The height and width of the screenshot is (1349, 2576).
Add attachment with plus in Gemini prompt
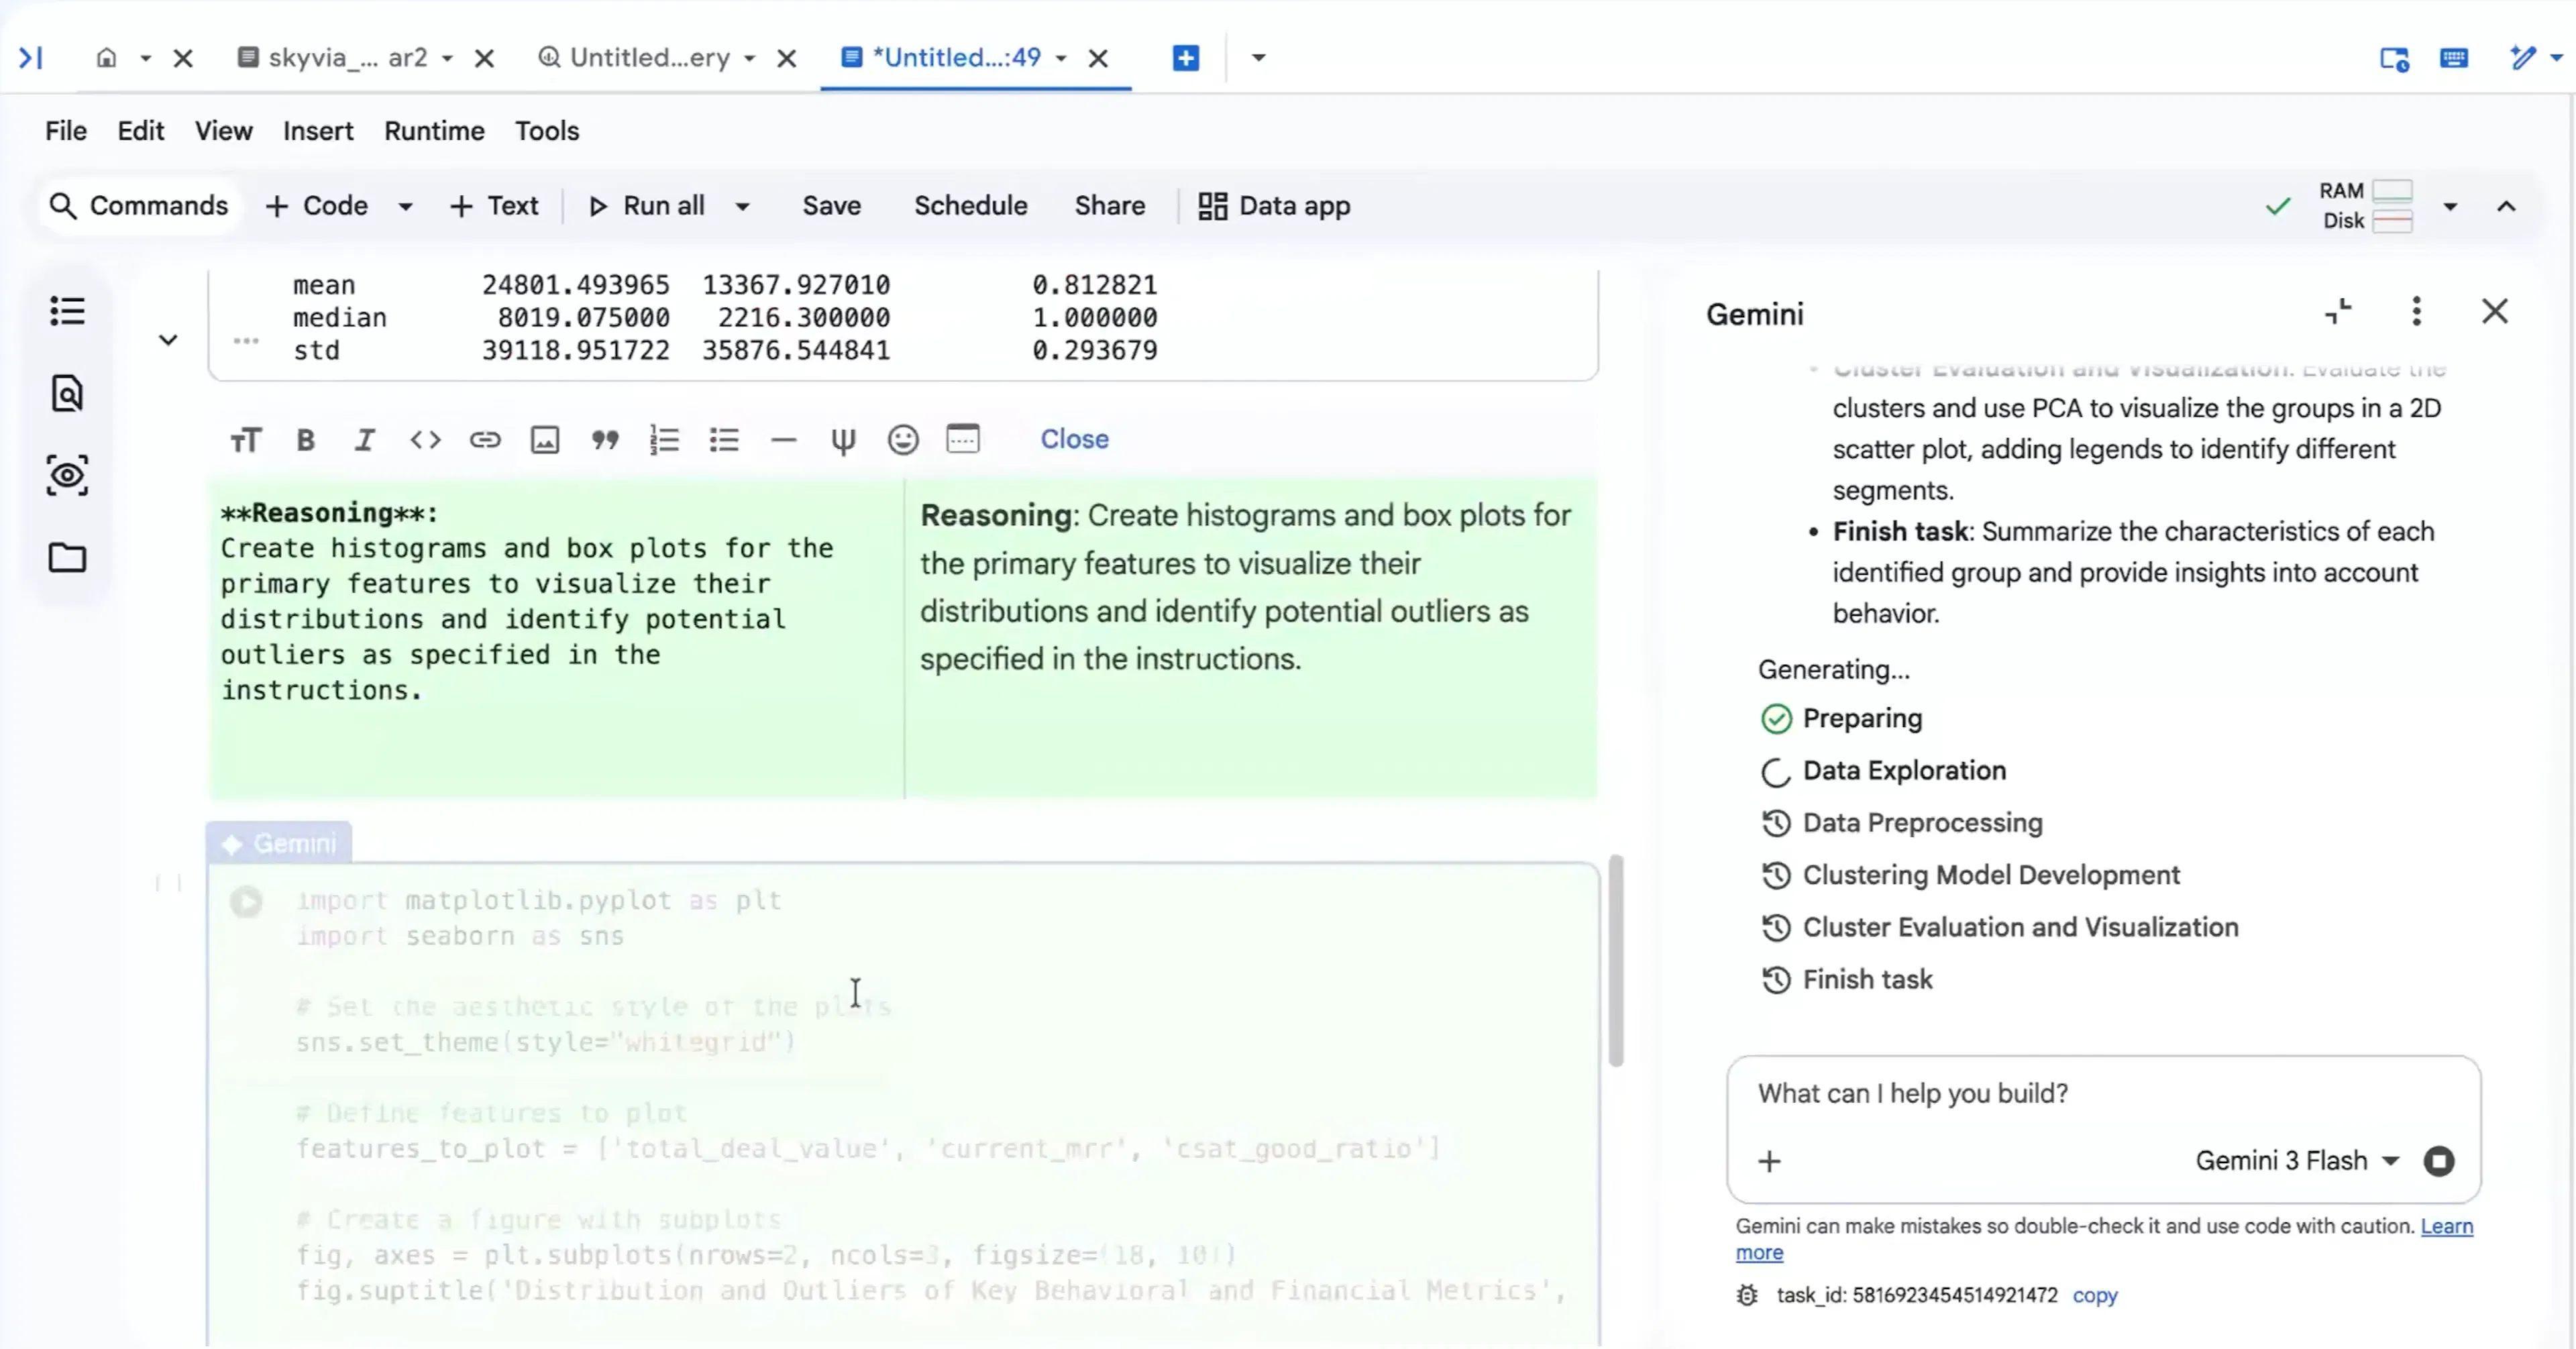(1769, 1162)
